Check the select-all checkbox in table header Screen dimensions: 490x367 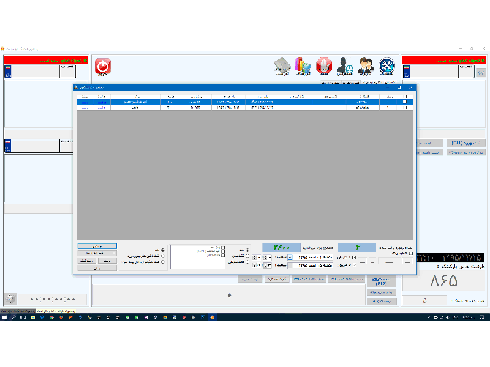(404, 97)
